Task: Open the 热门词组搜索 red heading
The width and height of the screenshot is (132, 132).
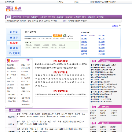Action: click(x=61, y=61)
